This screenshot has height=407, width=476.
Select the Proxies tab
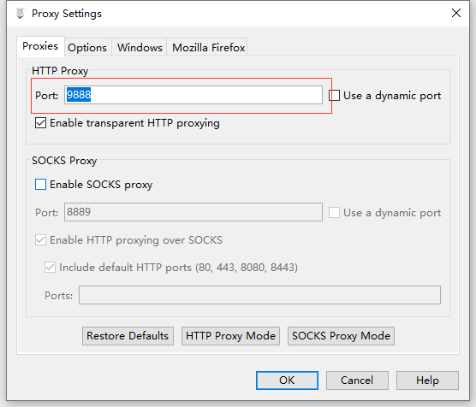pyautogui.click(x=40, y=46)
